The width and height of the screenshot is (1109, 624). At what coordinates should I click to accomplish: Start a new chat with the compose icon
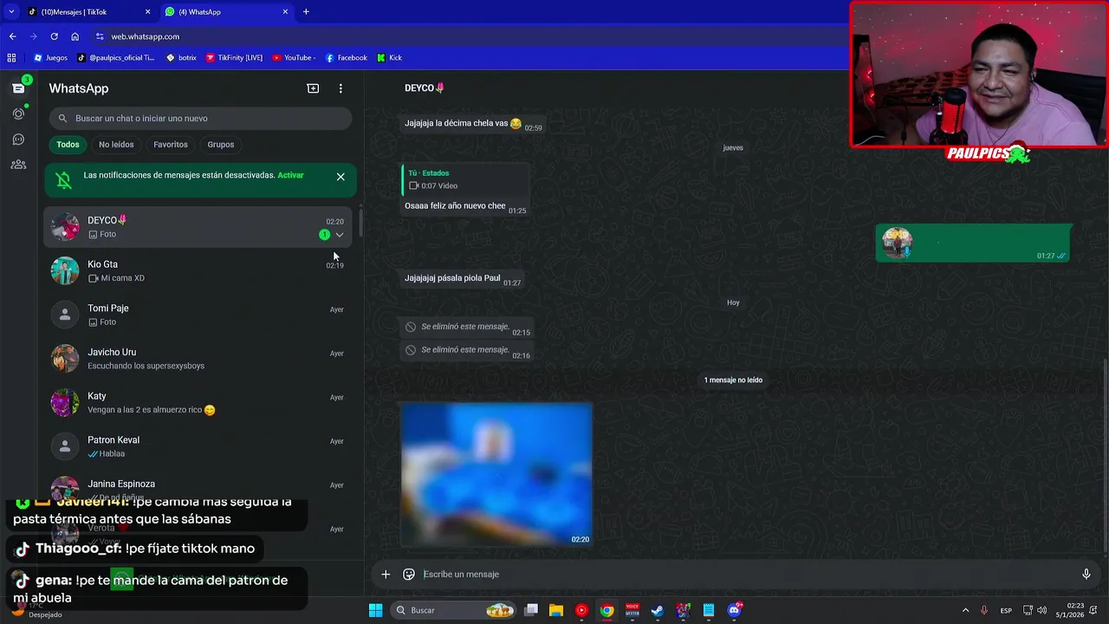click(x=313, y=88)
